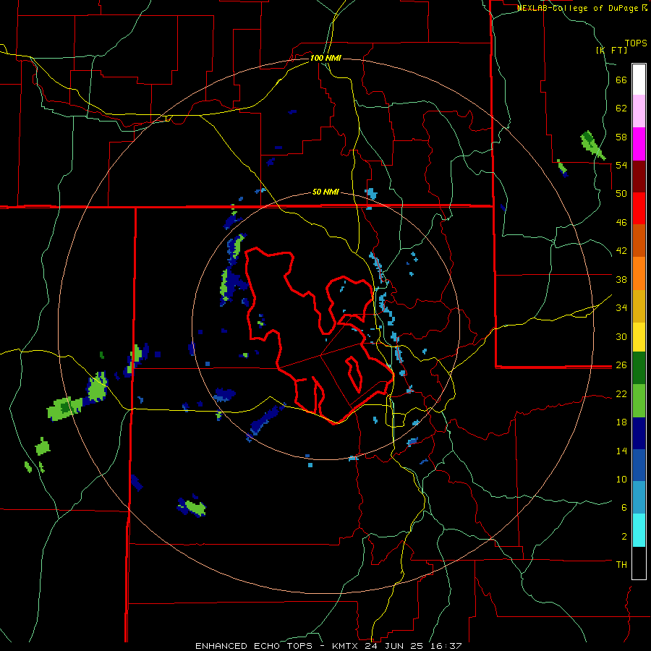Click the "TH" threshold label
Screen dimensions: 651x651
click(x=621, y=565)
